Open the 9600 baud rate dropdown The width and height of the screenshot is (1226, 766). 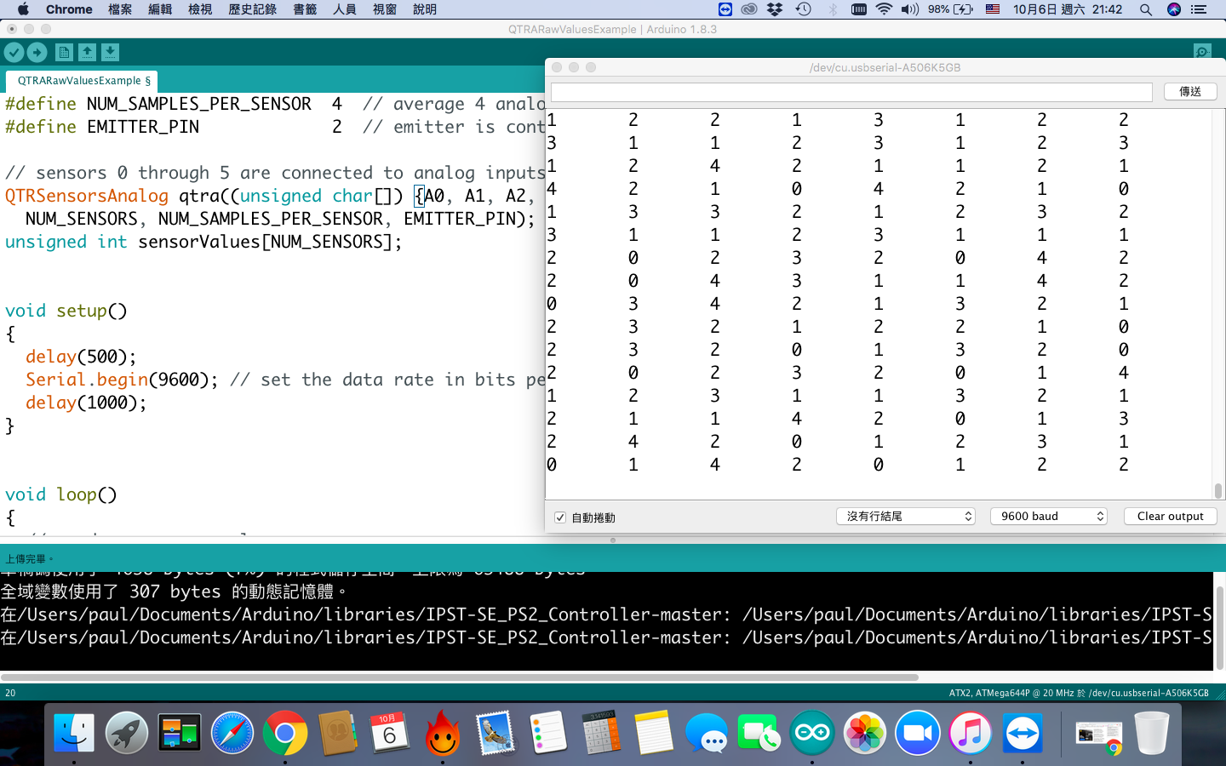1048,517
